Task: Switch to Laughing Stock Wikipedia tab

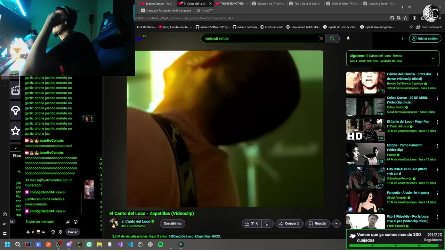Action: pyautogui.click(x=380, y=3)
